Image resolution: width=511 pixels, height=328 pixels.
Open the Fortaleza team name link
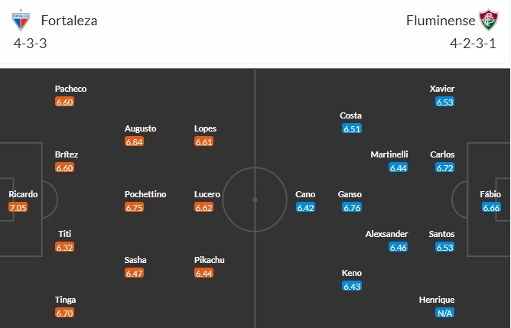pos(69,21)
